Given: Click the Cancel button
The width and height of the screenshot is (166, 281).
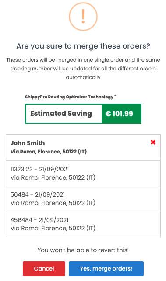Looking at the screenshot, I should (44, 268).
